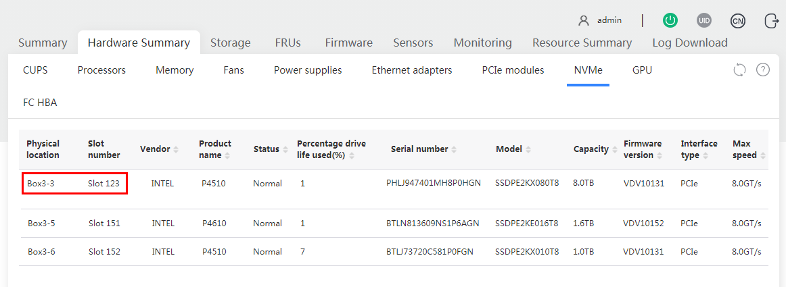Click the admin user profile icon
Viewport: 786px width, 287px height.
coord(584,20)
